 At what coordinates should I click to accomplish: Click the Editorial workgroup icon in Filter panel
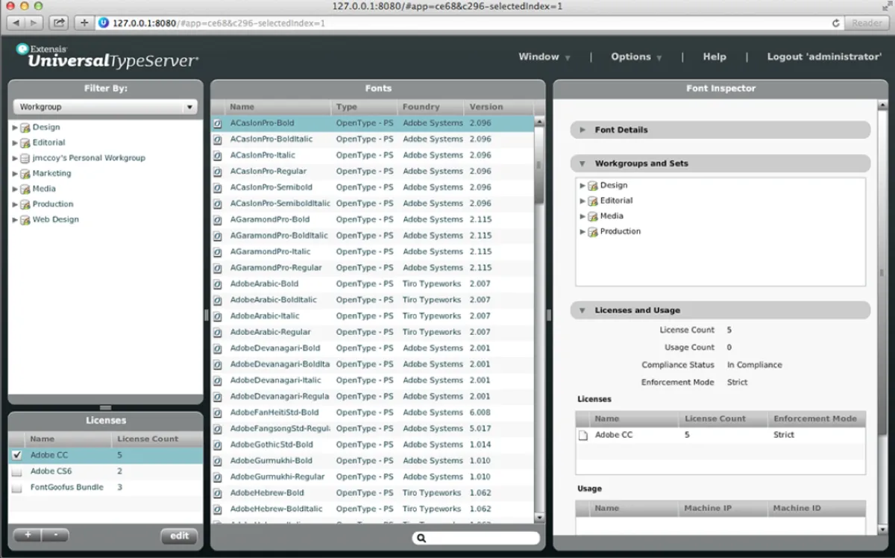coord(25,142)
